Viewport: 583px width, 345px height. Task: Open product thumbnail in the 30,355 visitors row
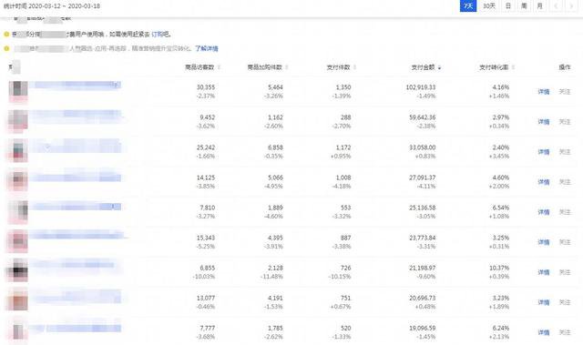(18, 92)
